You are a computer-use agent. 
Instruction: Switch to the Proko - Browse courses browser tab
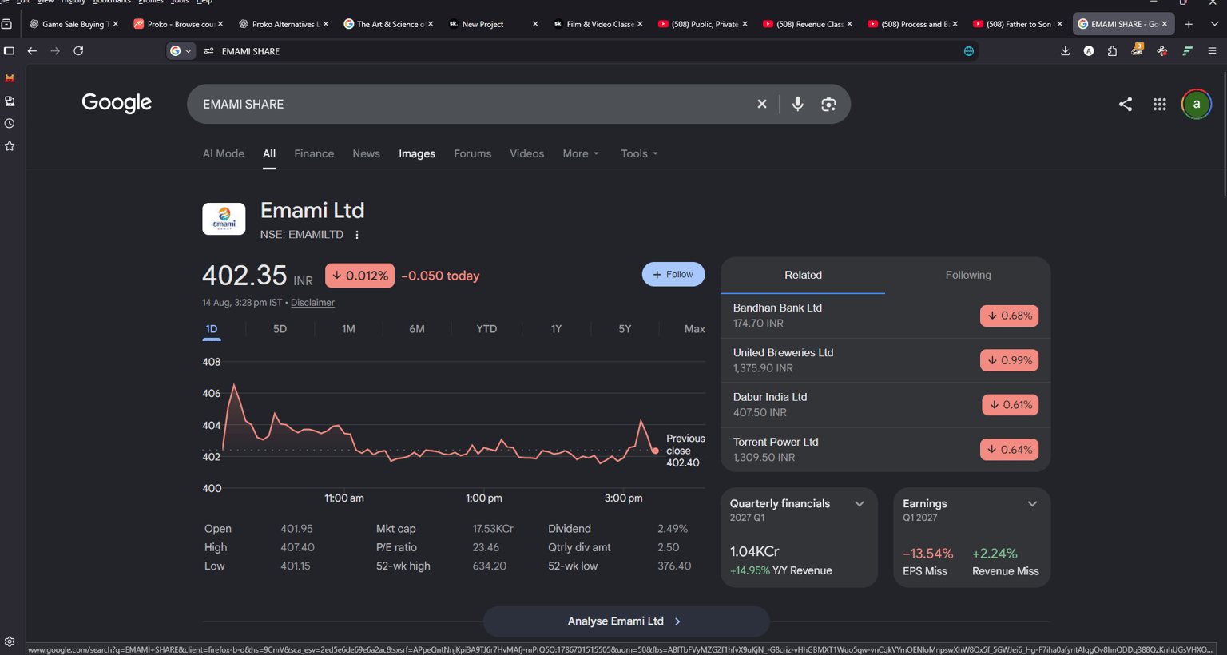(x=179, y=24)
